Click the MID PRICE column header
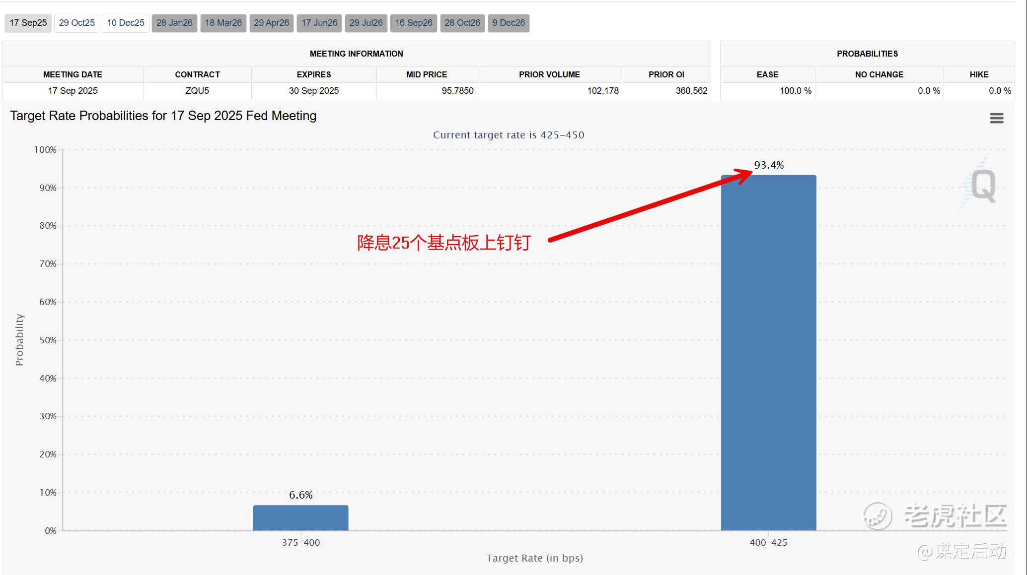The height and width of the screenshot is (575, 1027). pos(427,74)
